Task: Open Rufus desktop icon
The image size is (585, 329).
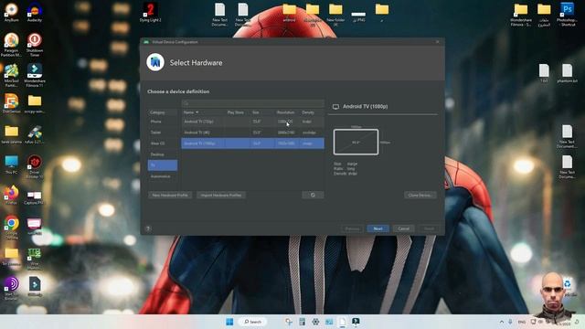Action: pyautogui.click(x=35, y=134)
